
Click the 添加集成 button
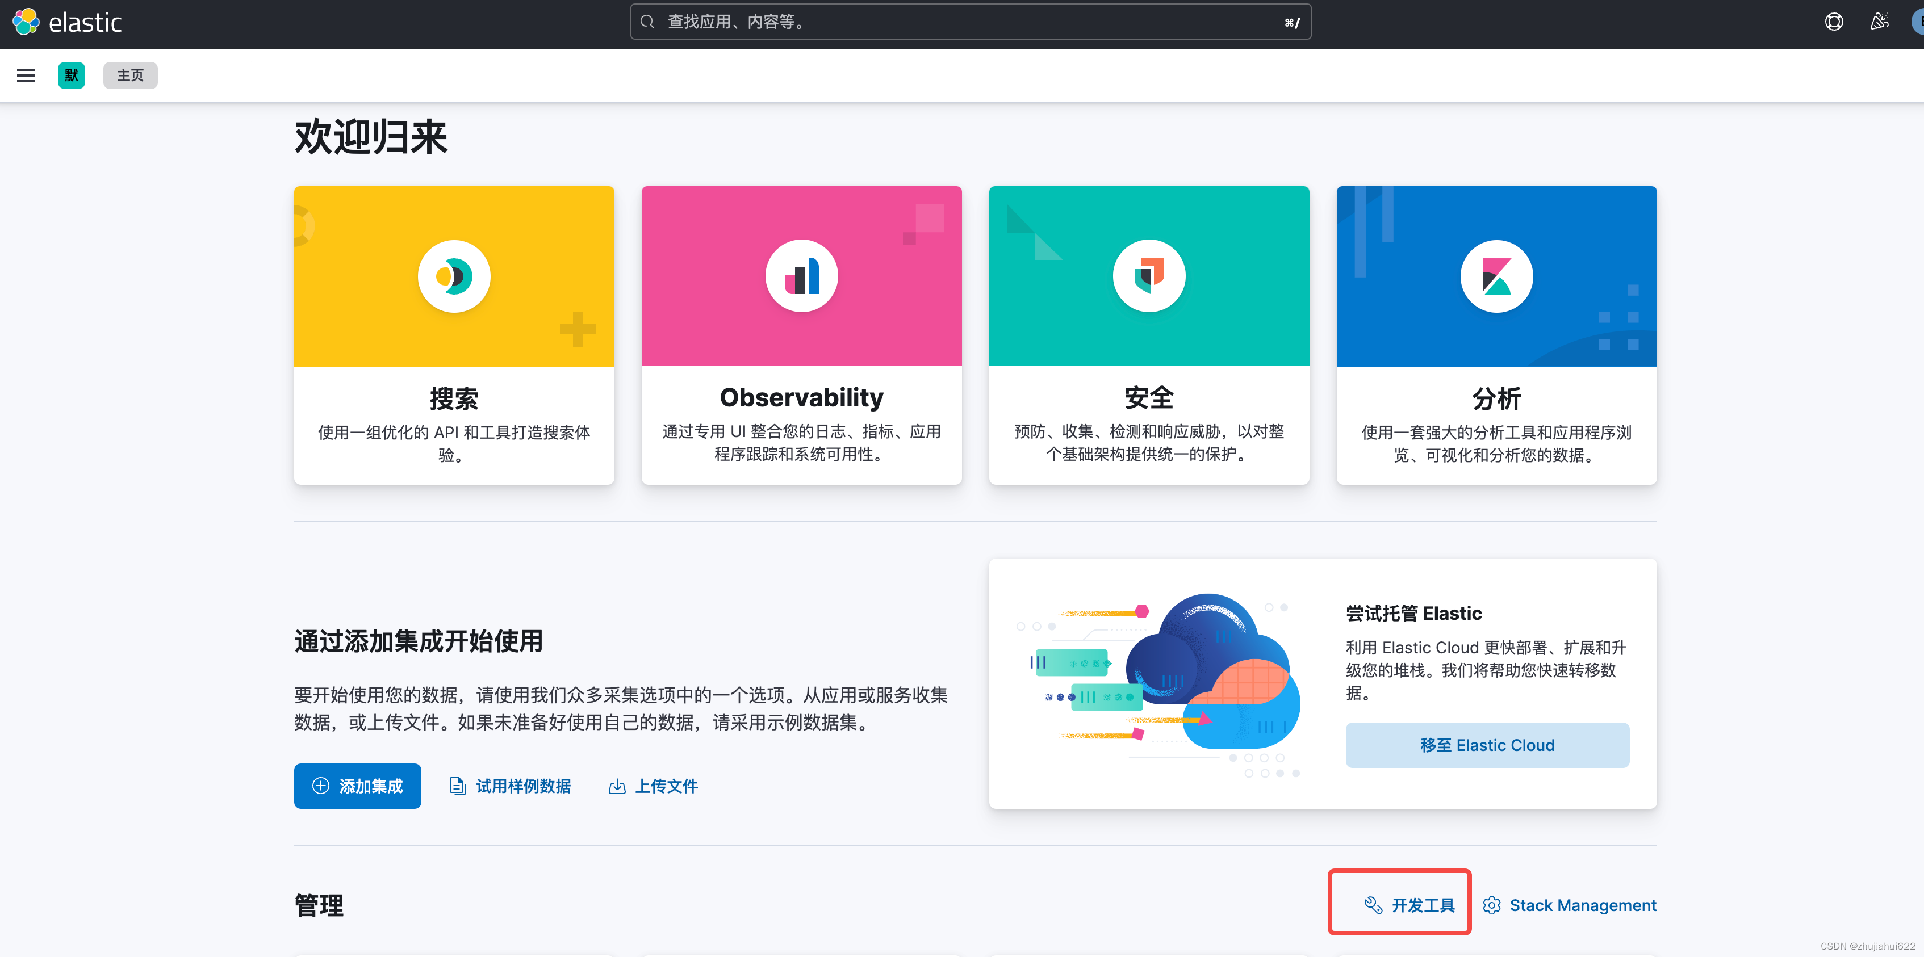[358, 786]
